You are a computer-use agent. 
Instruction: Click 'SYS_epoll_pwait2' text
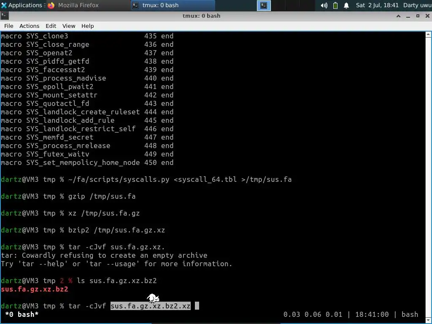click(60, 87)
